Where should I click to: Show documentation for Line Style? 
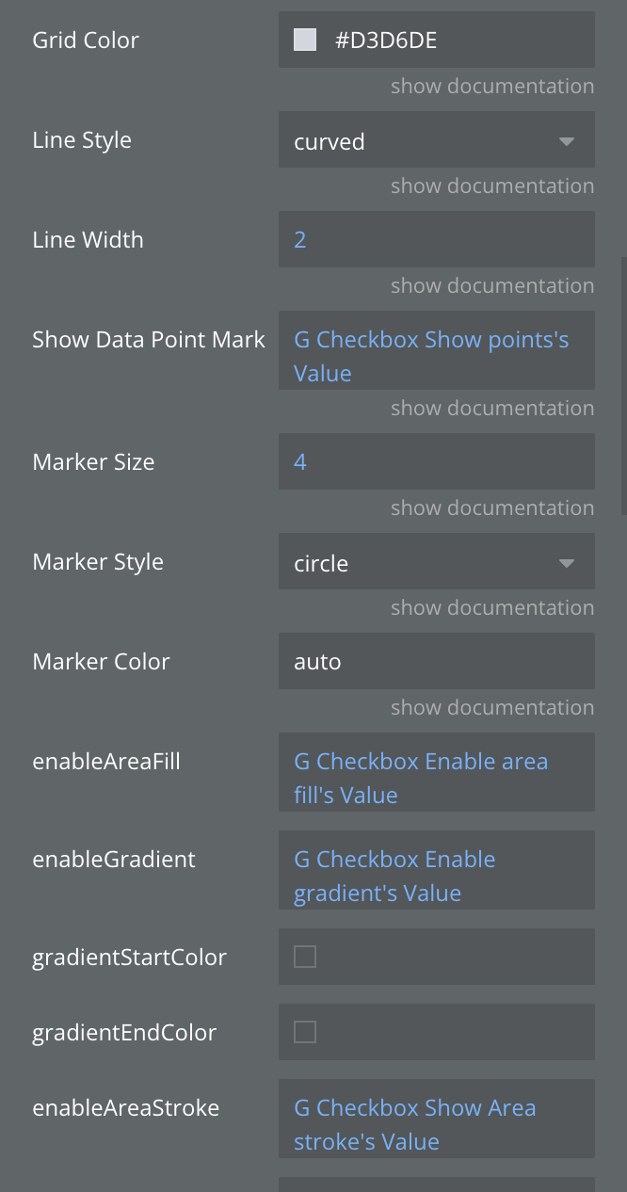coord(492,186)
